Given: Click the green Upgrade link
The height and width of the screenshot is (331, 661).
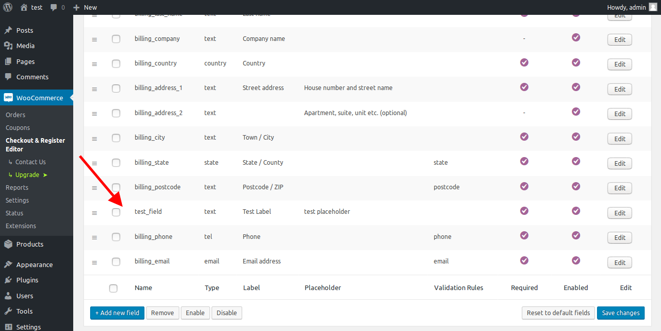Looking at the screenshot, I should (28, 174).
